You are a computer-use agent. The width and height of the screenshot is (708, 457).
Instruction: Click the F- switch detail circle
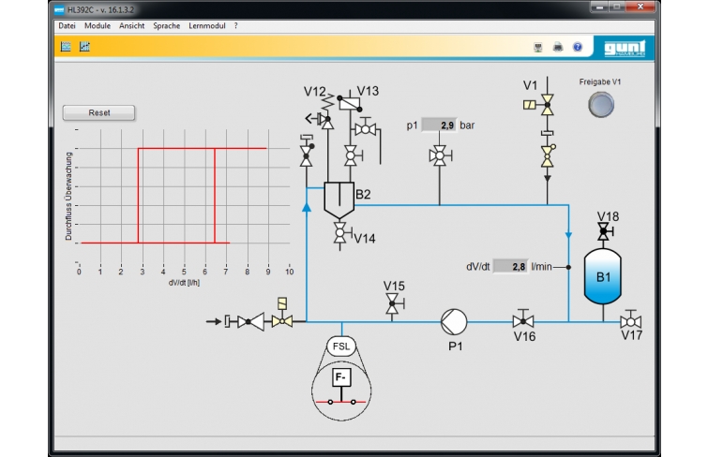341,391
